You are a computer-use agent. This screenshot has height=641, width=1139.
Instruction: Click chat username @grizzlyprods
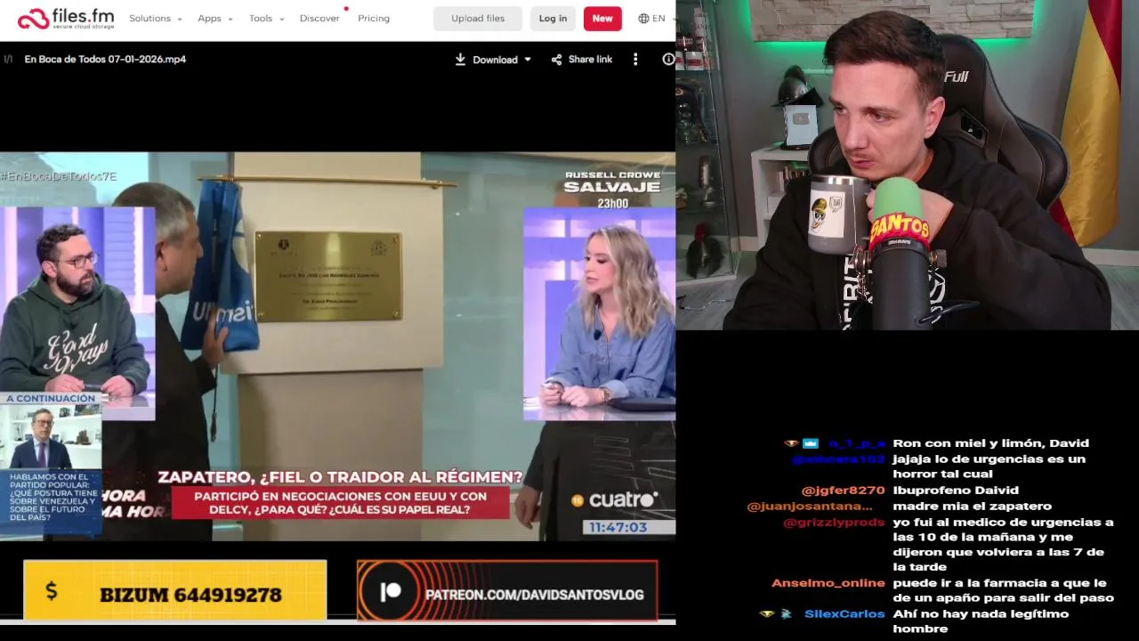click(834, 523)
